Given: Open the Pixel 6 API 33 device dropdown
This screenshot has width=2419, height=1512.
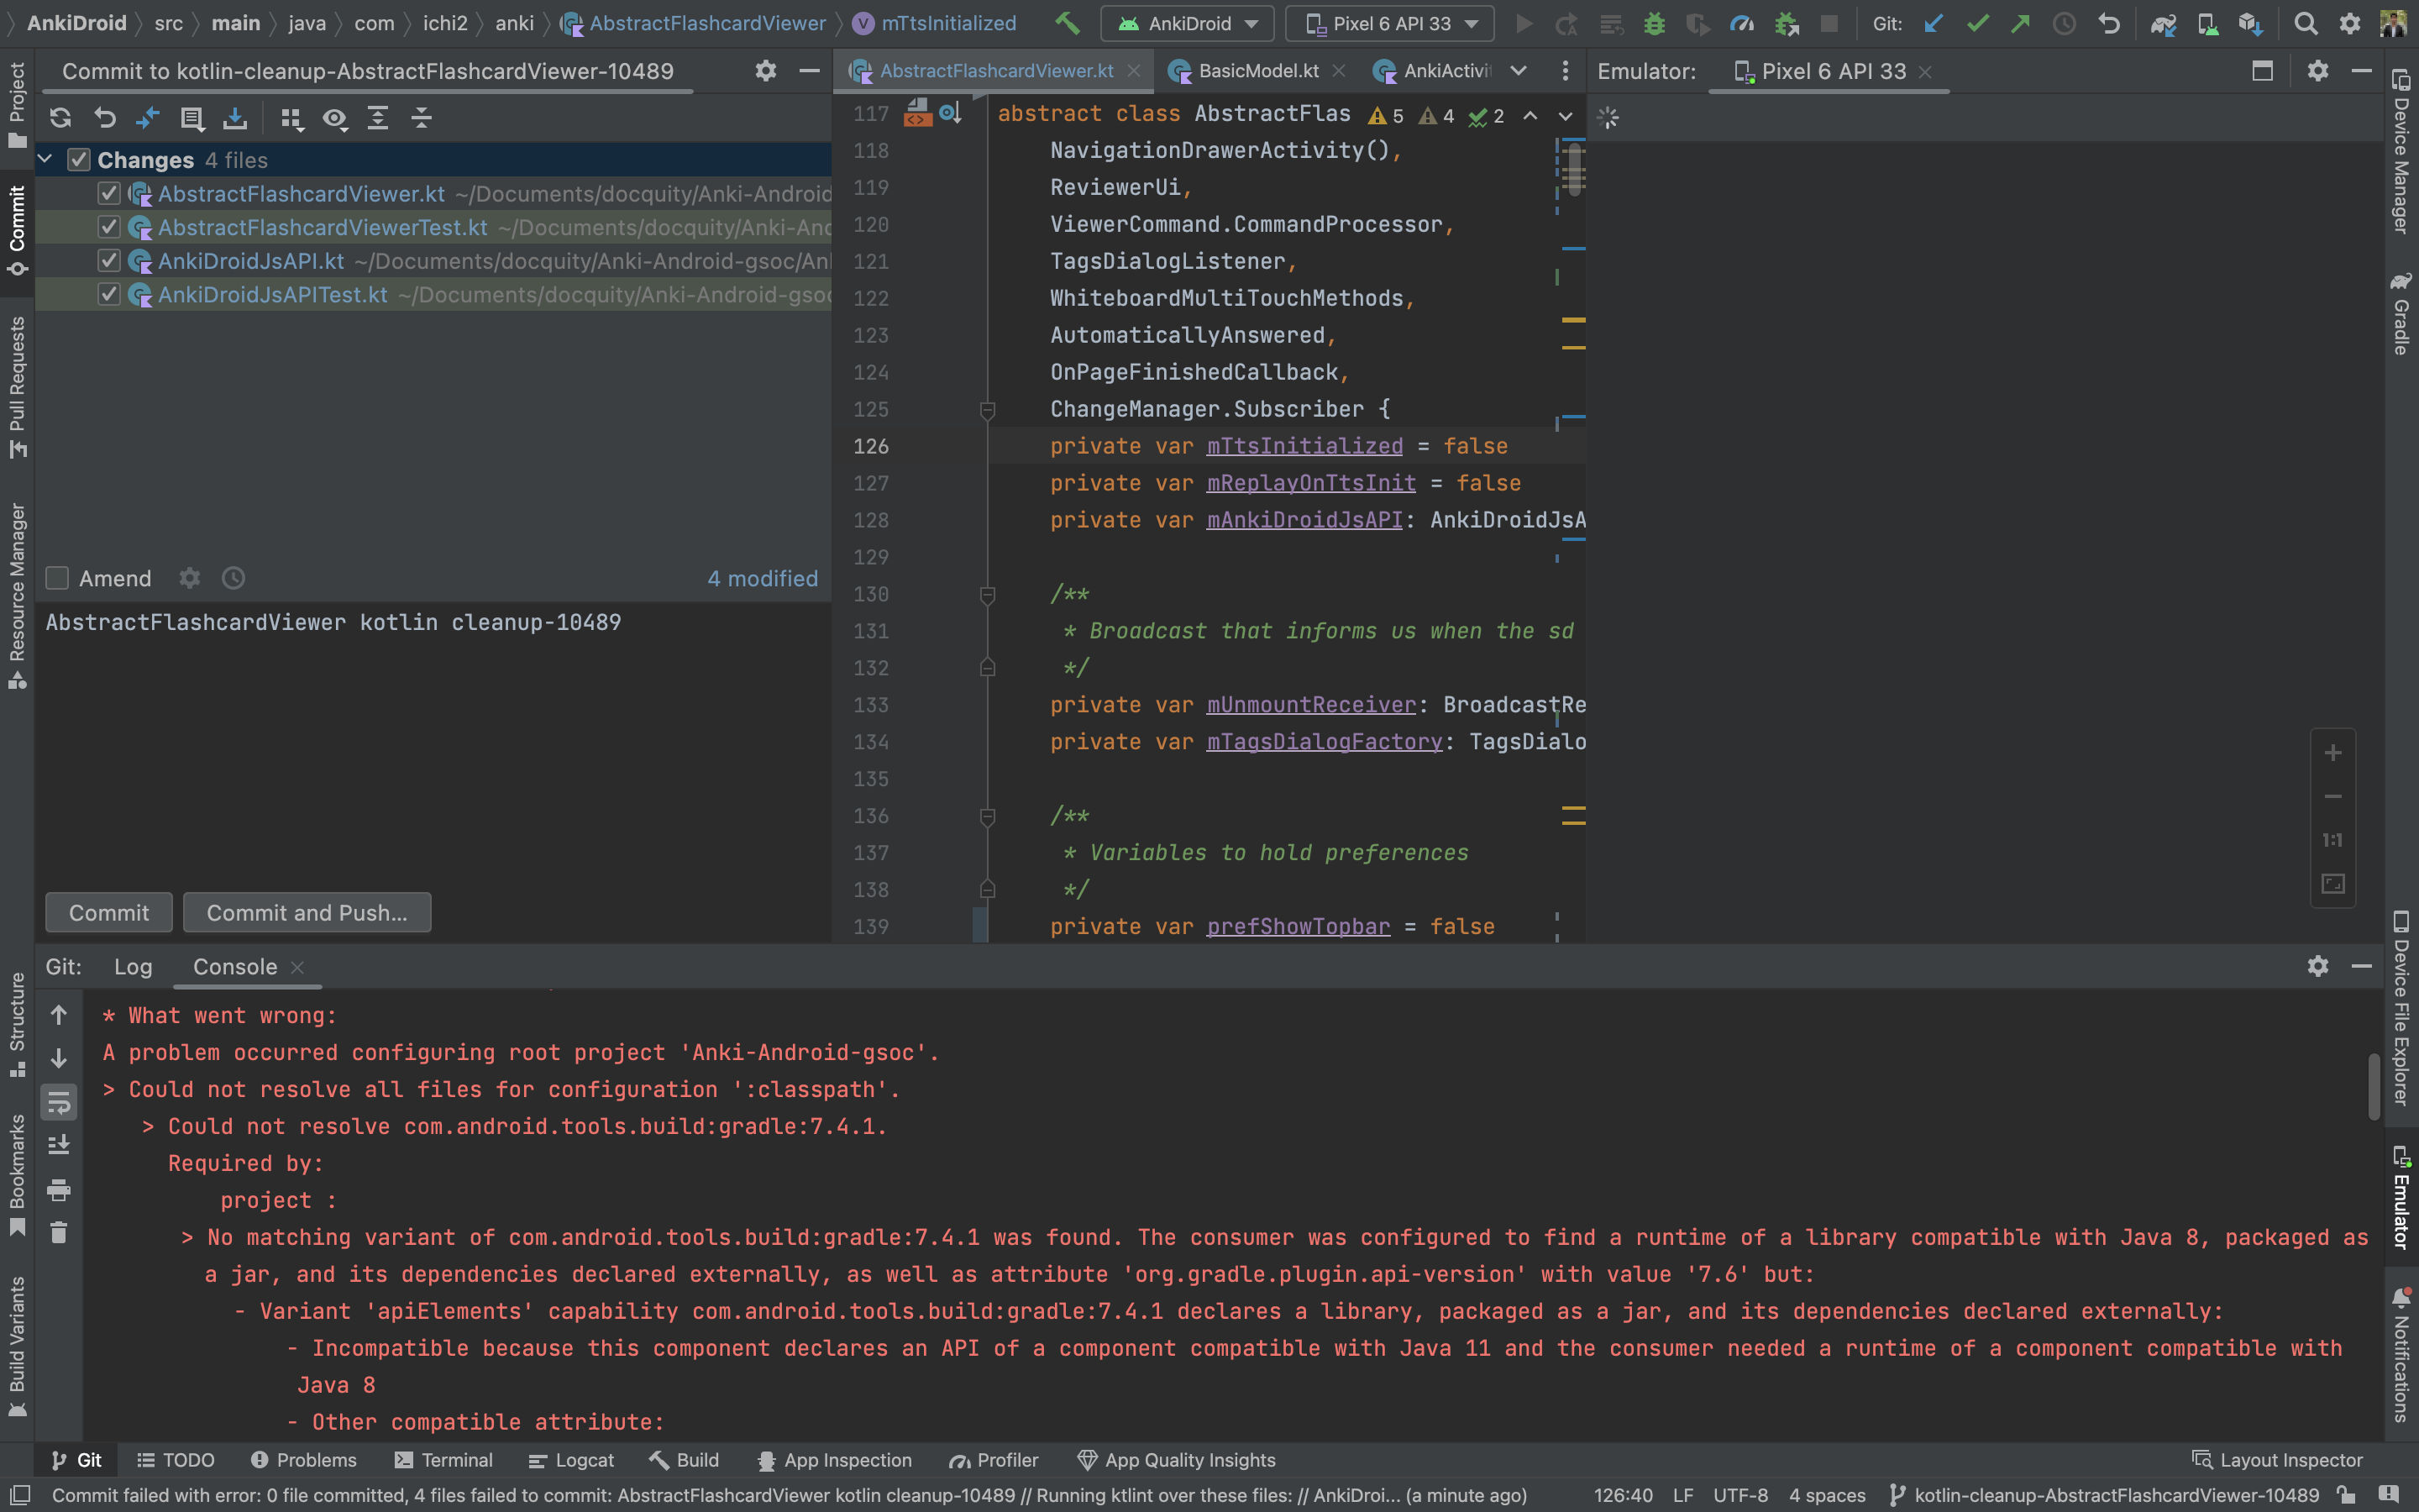Looking at the screenshot, I should tap(1388, 23).
